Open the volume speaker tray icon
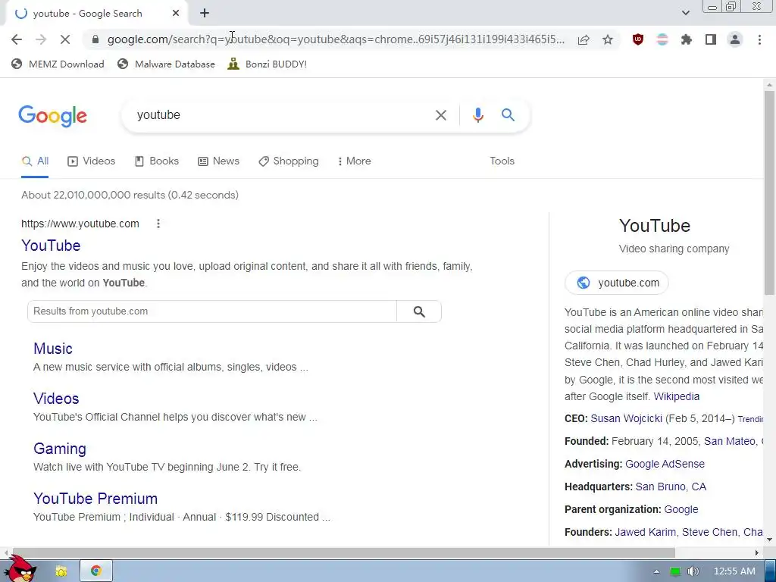This screenshot has width=776, height=582. pyautogui.click(x=693, y=571)
